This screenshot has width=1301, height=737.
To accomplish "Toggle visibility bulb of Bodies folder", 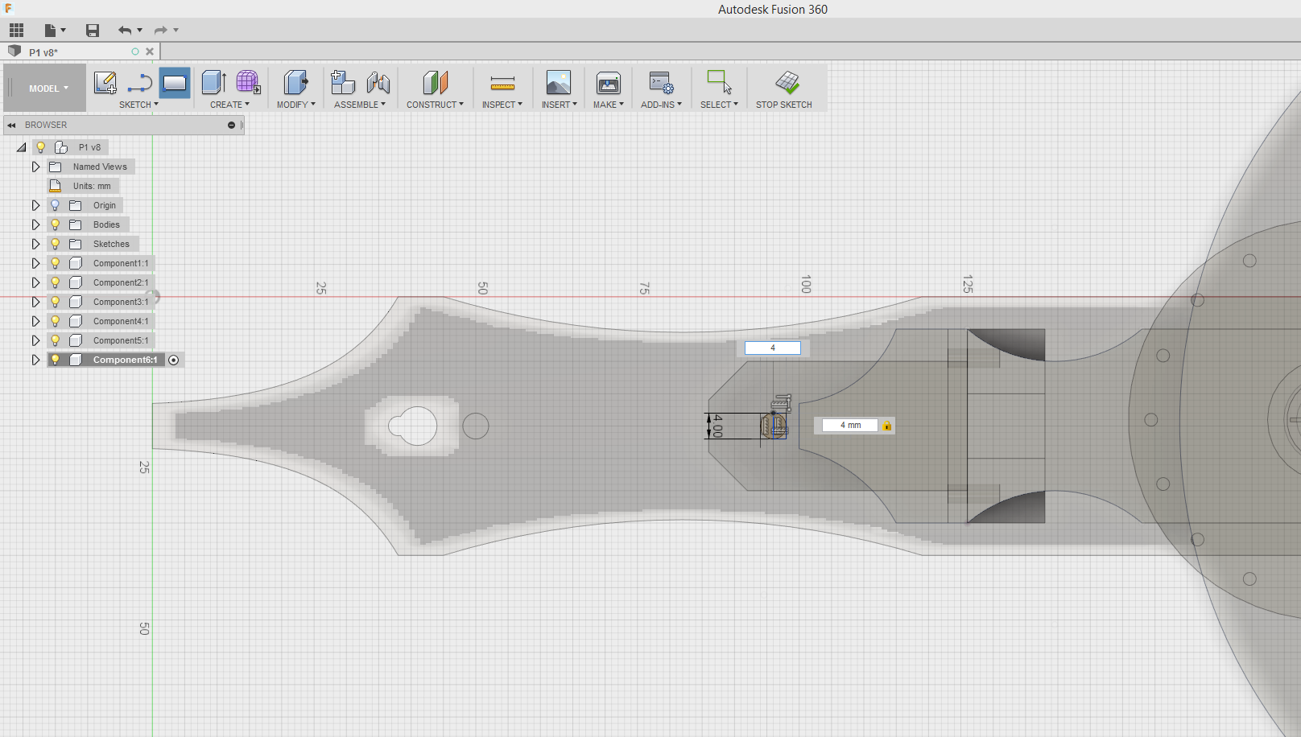I will coord(55,224).
